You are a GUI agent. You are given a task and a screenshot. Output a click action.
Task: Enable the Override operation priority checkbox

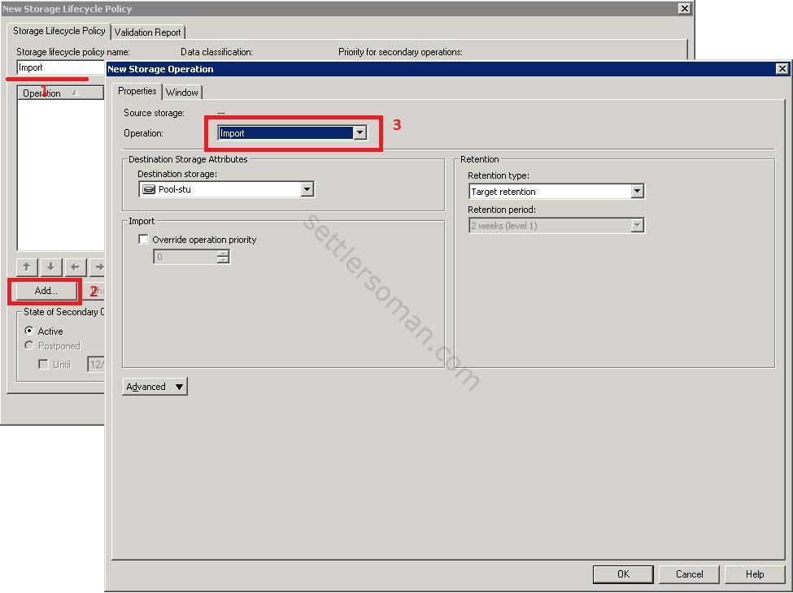[143, 239]
